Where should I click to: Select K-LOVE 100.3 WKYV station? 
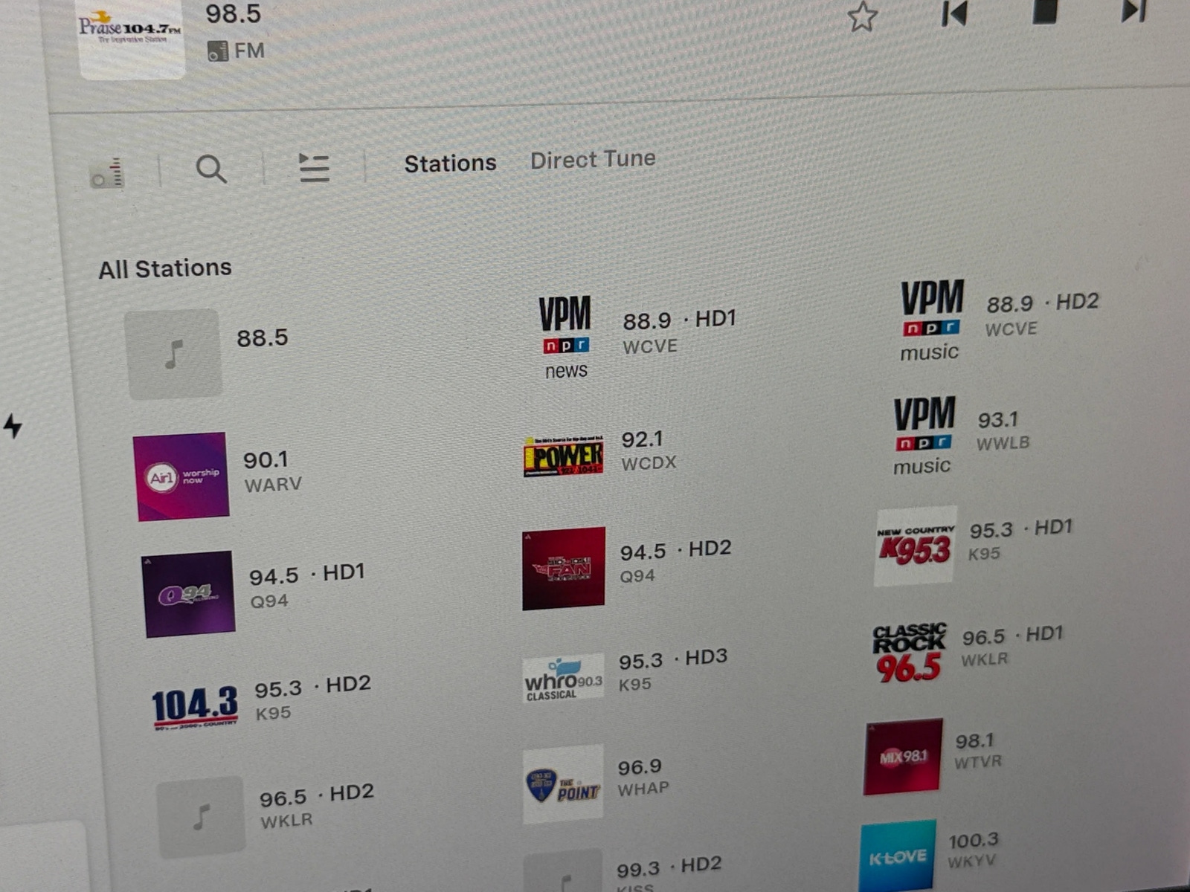[x=897, y=856]
